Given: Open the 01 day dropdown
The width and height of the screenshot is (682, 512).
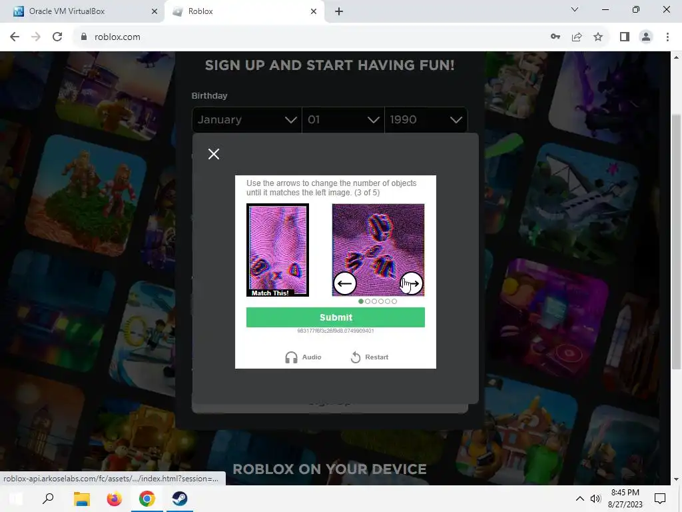Looking at the screenshot, I should click(343, 120).
